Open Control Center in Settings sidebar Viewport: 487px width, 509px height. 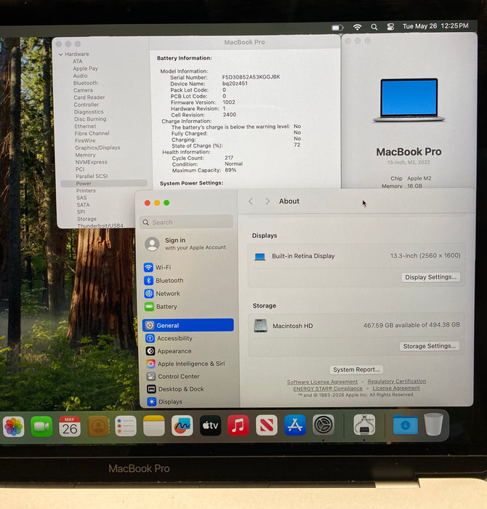tap(188, 376)
